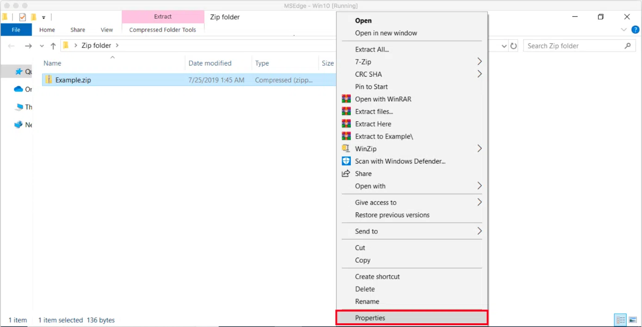Click the blue Help question mark icon
The width and height of the screenshot is (642, 327).
tap(635, 30)
